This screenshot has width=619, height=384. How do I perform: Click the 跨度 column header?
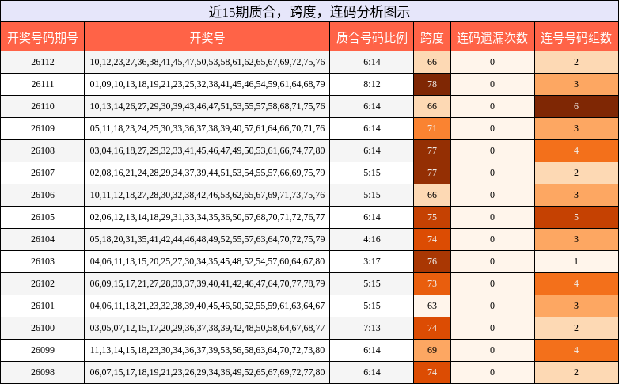click(x=432, y=37)
